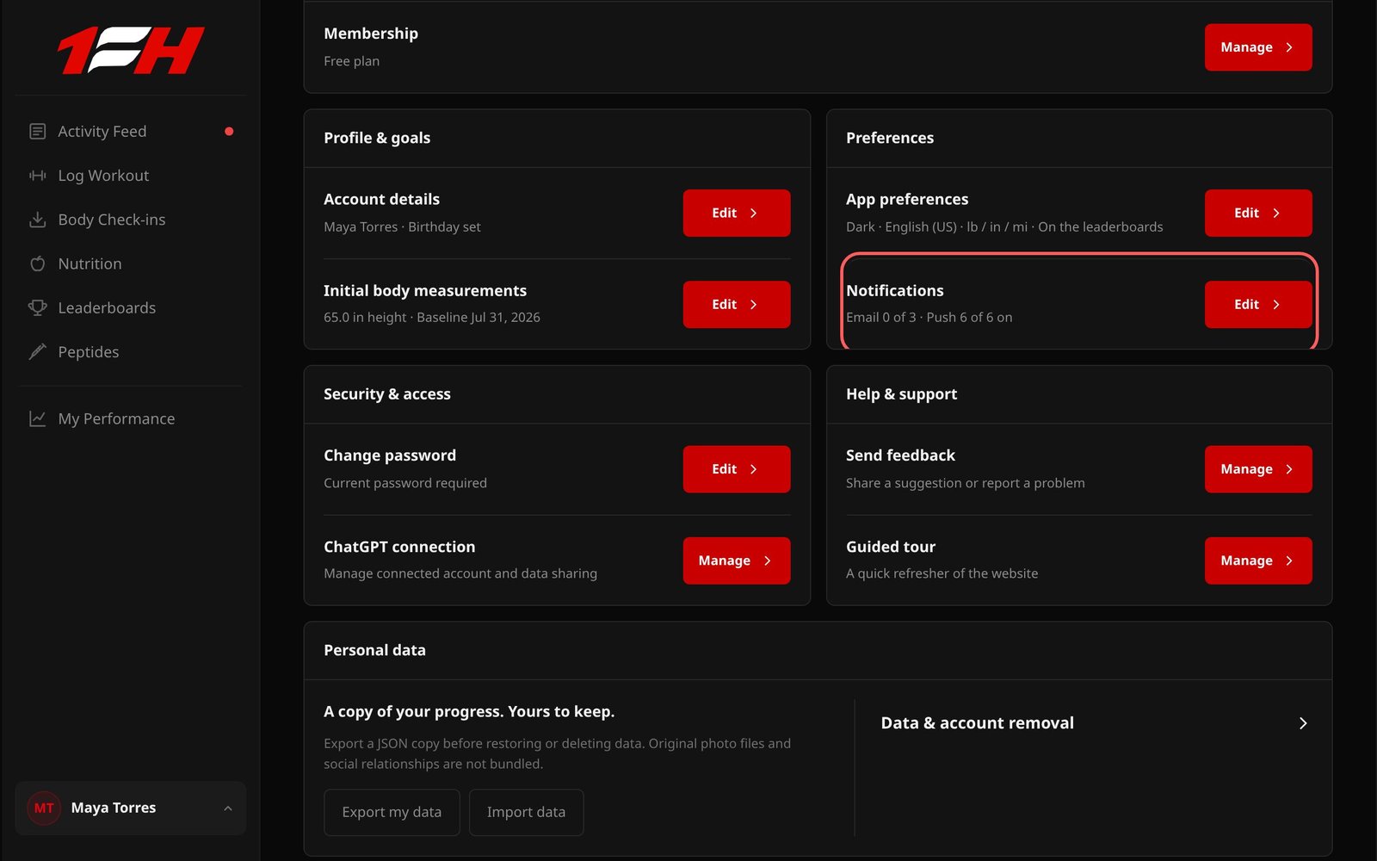This screenshot has height=861, width=1377.
Task: Click 'Free plan' membership text
Action: [x=351, y=61]
